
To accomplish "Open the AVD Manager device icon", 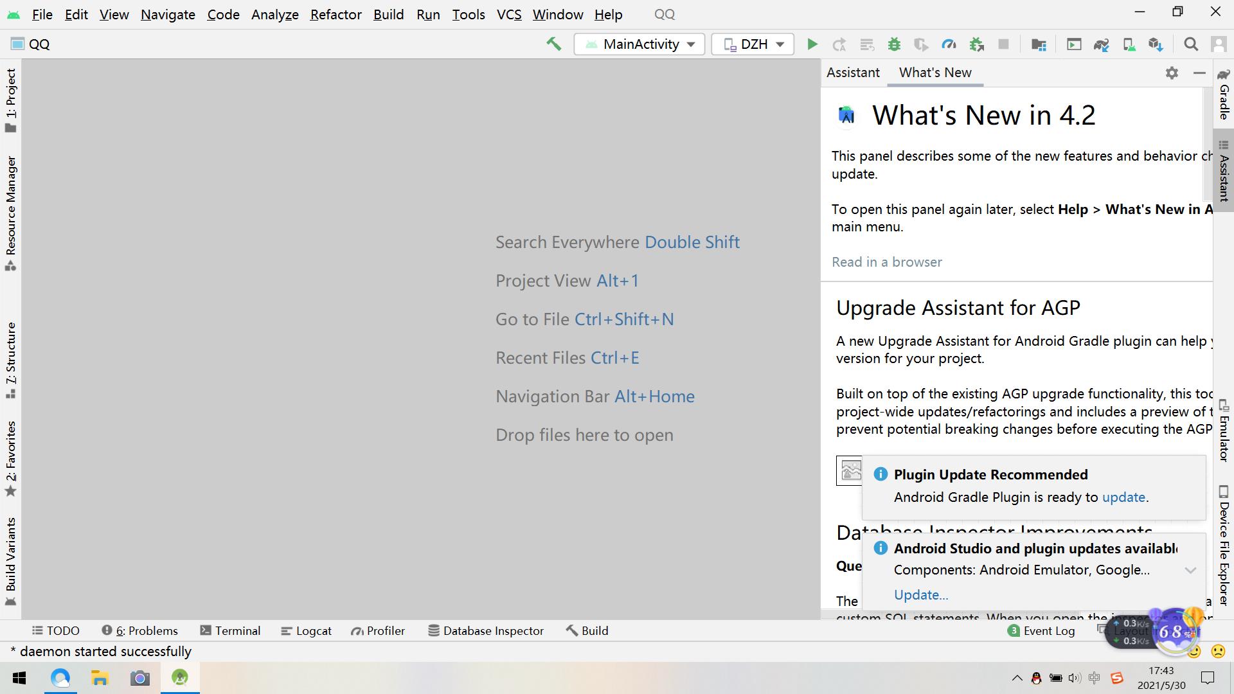I will click(1128, 44).
